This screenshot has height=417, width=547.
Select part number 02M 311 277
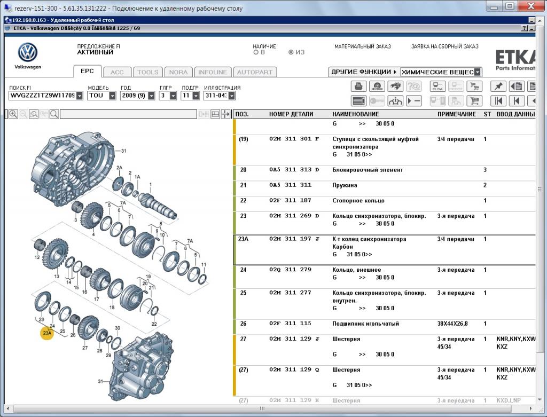tap(290, 293)
